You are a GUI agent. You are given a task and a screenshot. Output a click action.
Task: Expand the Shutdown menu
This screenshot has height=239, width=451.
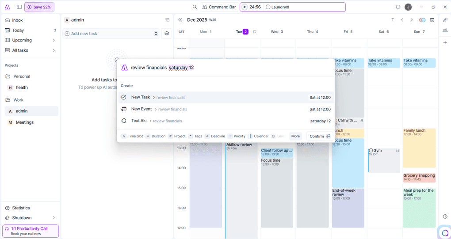tap(54, 218)
